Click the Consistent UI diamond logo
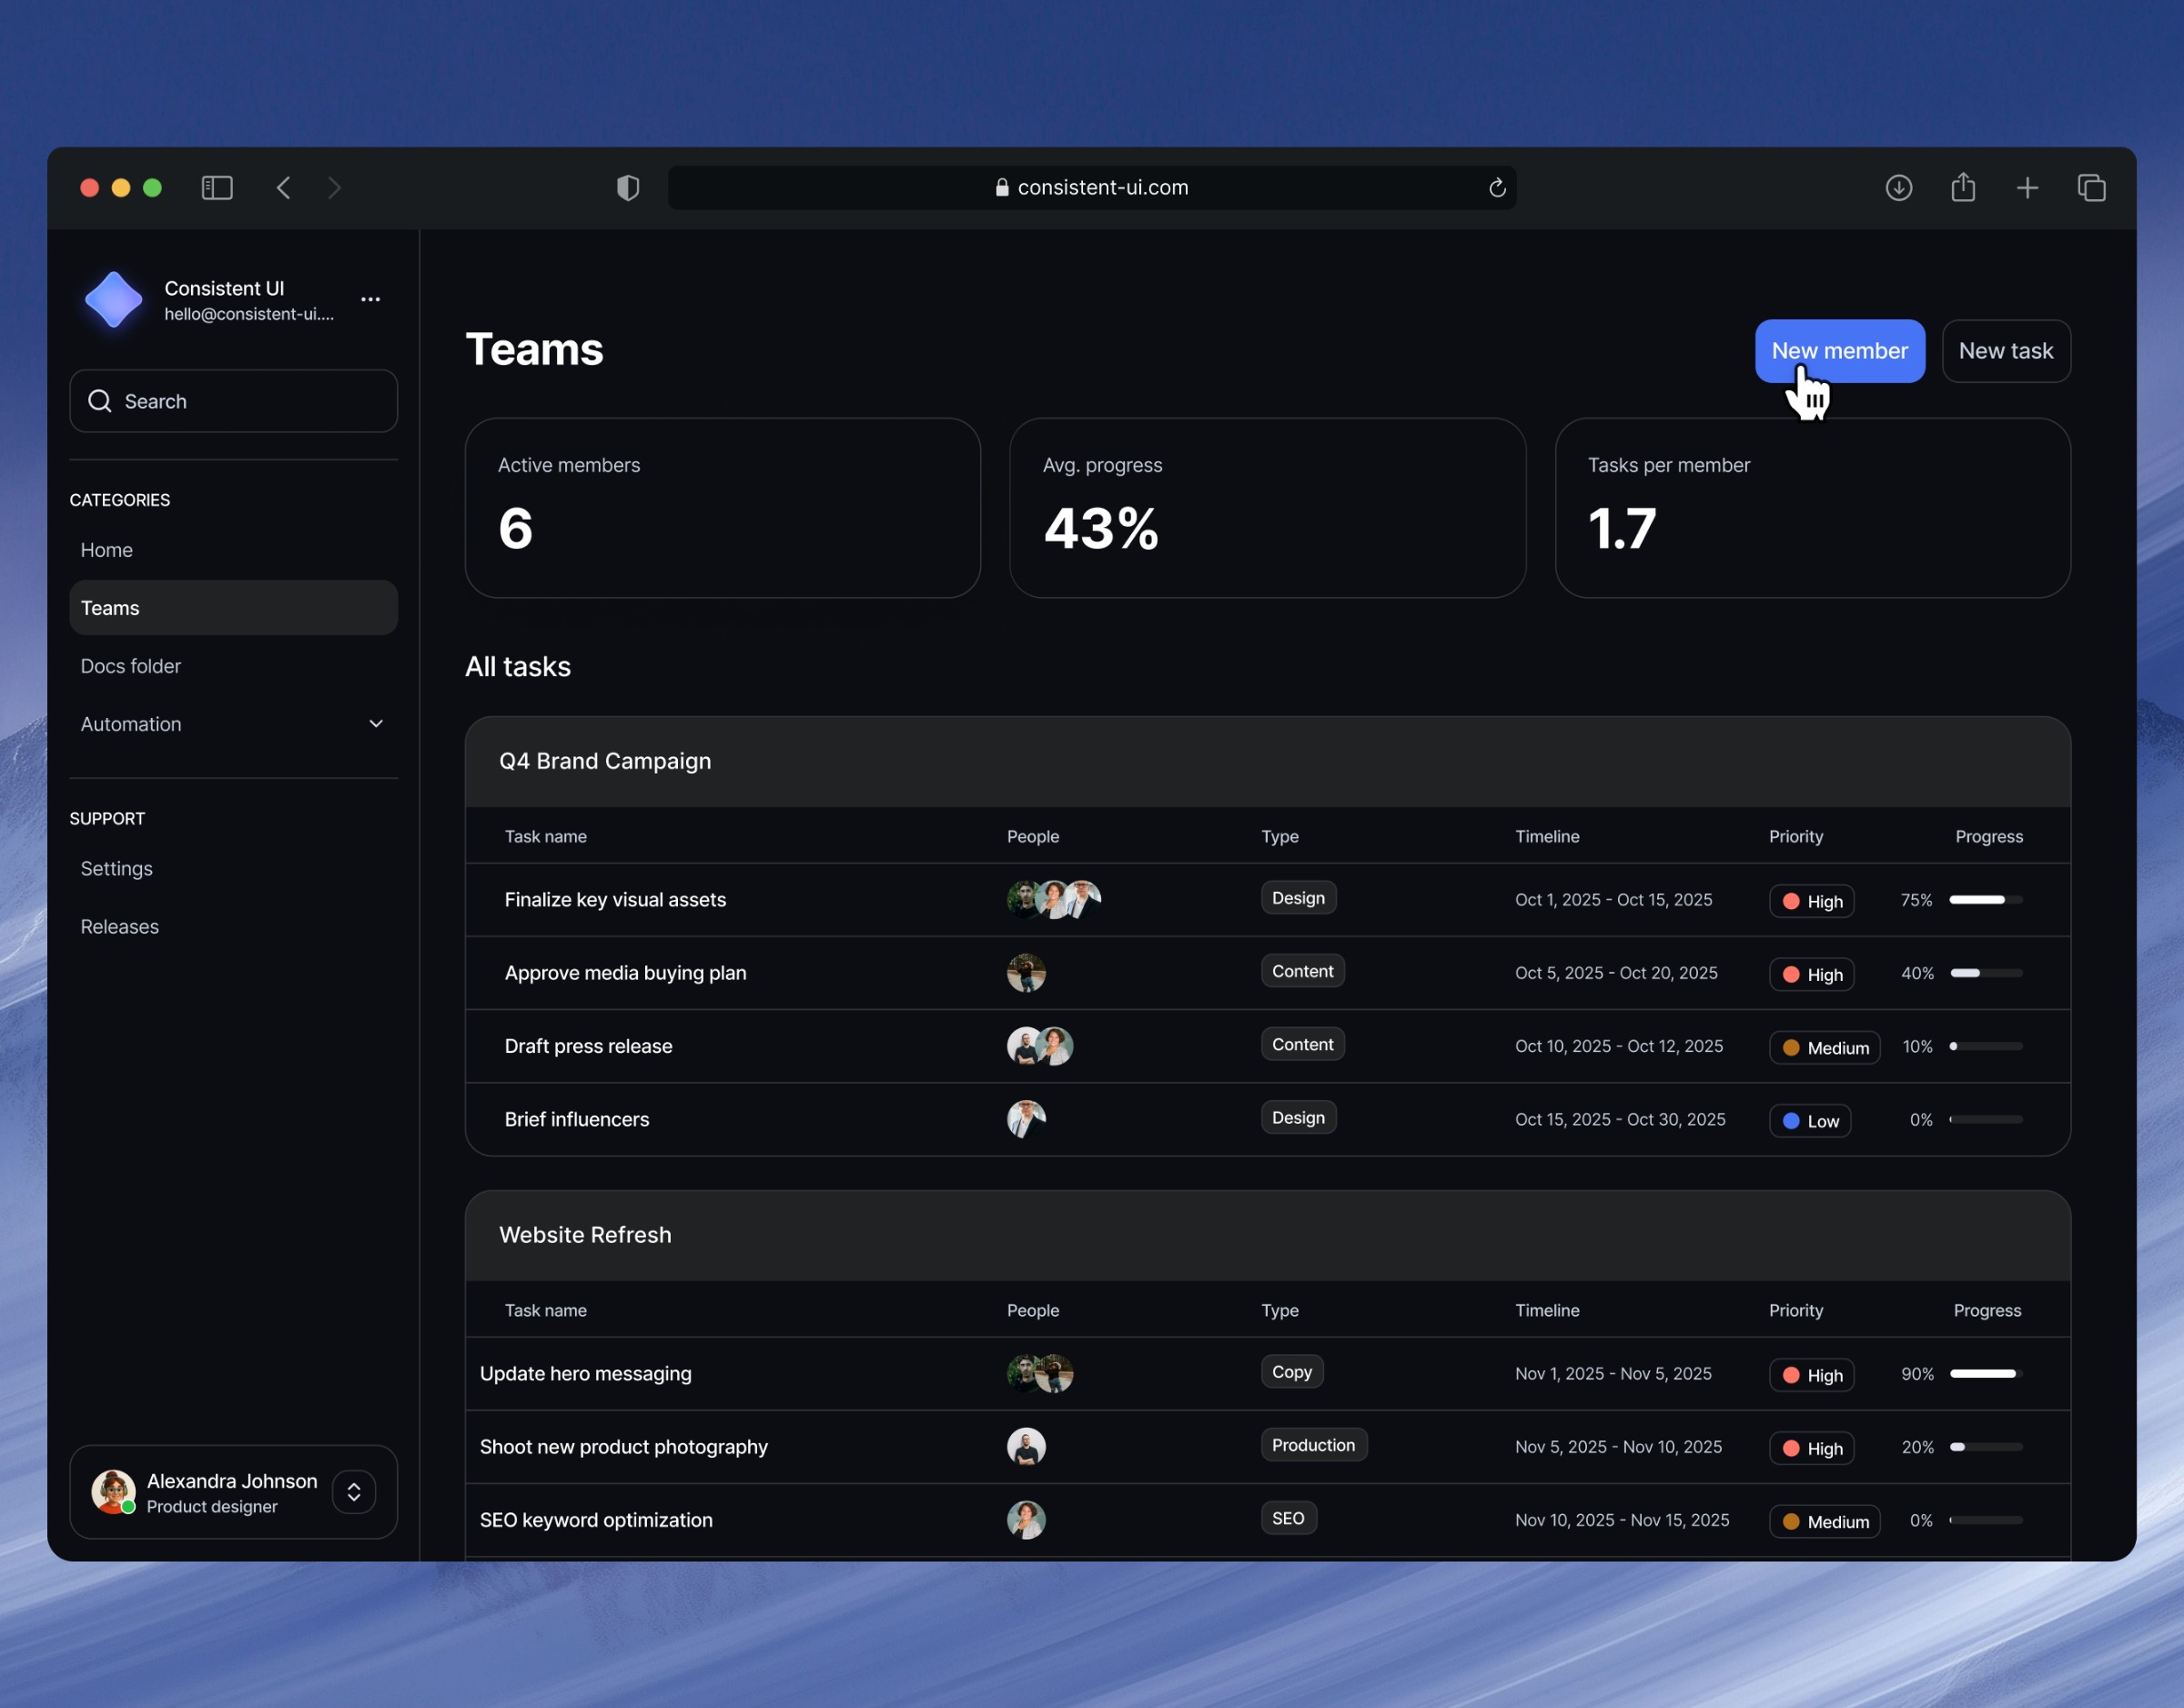This screenshot has width=2184, height=1708. coord(114,299)
